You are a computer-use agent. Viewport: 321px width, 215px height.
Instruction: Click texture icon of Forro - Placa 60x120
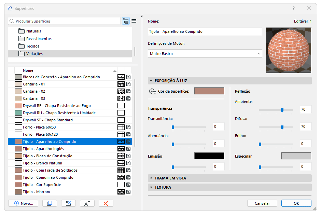click(128, 134)
